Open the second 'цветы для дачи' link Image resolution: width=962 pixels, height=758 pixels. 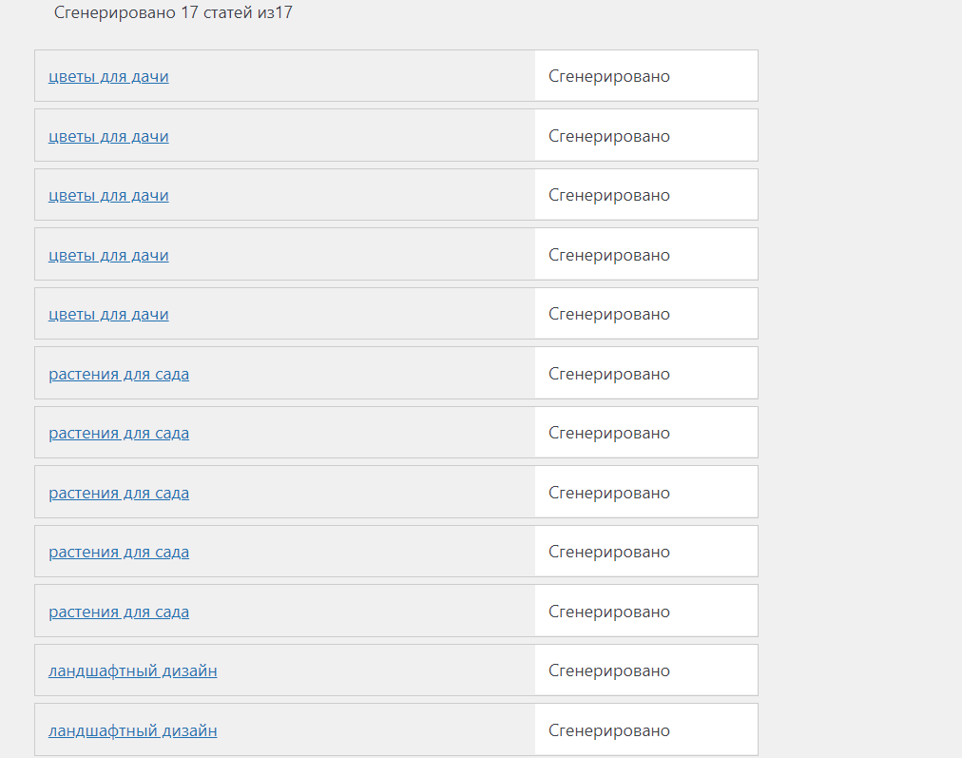[x=108, y=136]
